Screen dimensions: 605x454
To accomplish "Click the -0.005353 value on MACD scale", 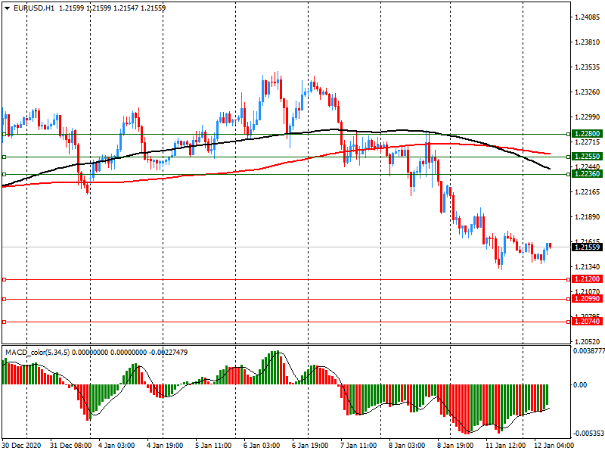I will [x=587, y=434].
